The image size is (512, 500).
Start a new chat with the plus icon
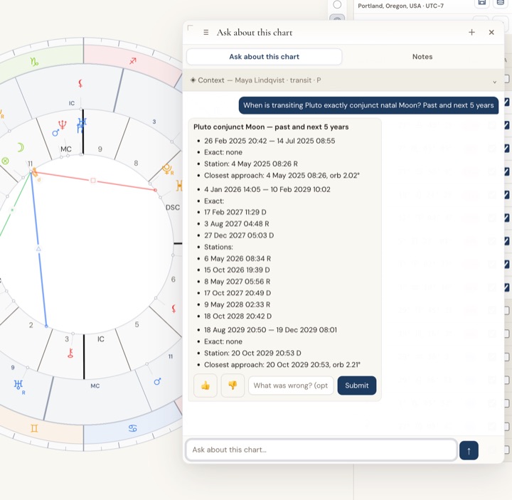pos(471,32)
